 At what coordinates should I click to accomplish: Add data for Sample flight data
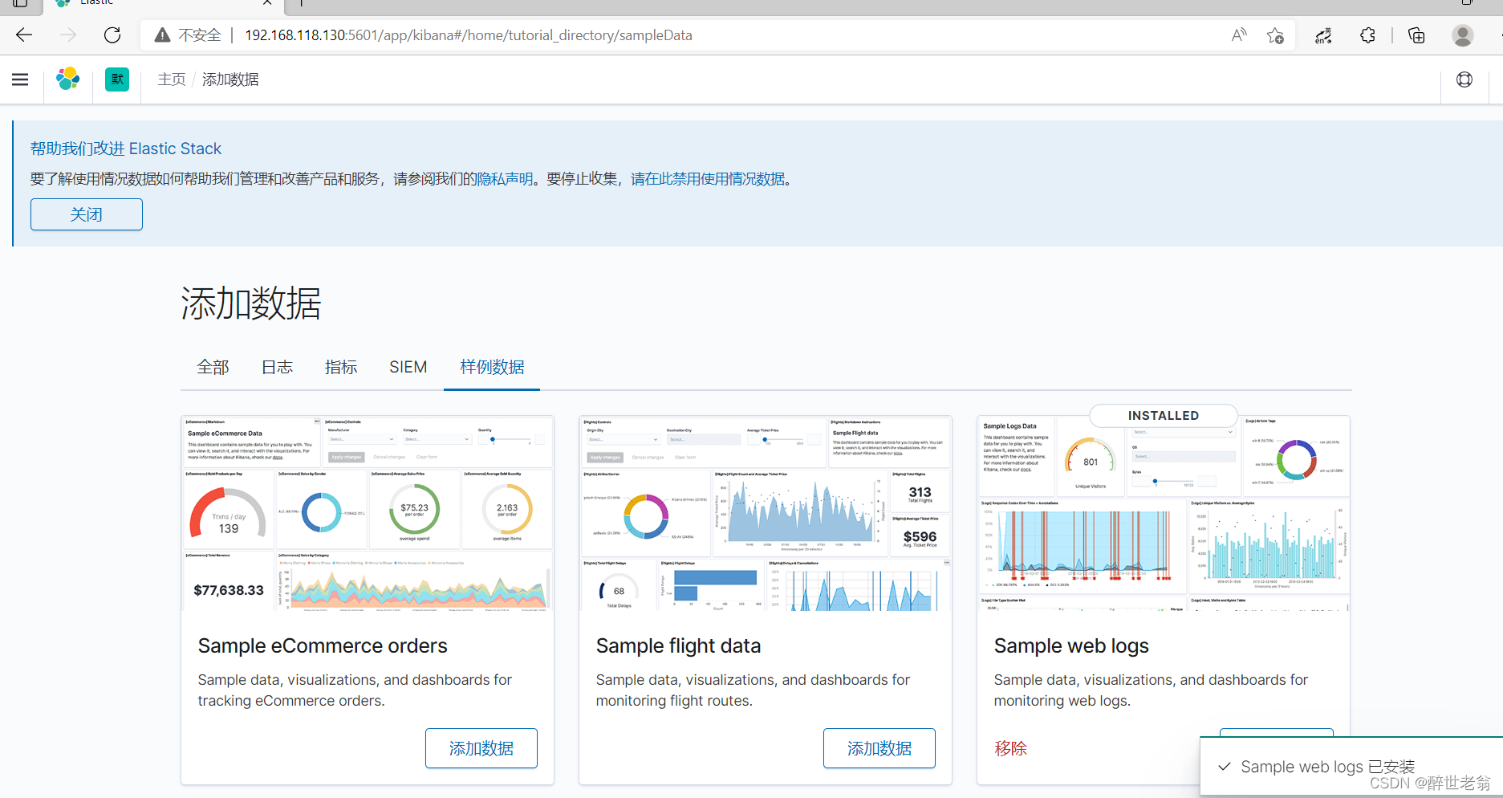[879, 748]
